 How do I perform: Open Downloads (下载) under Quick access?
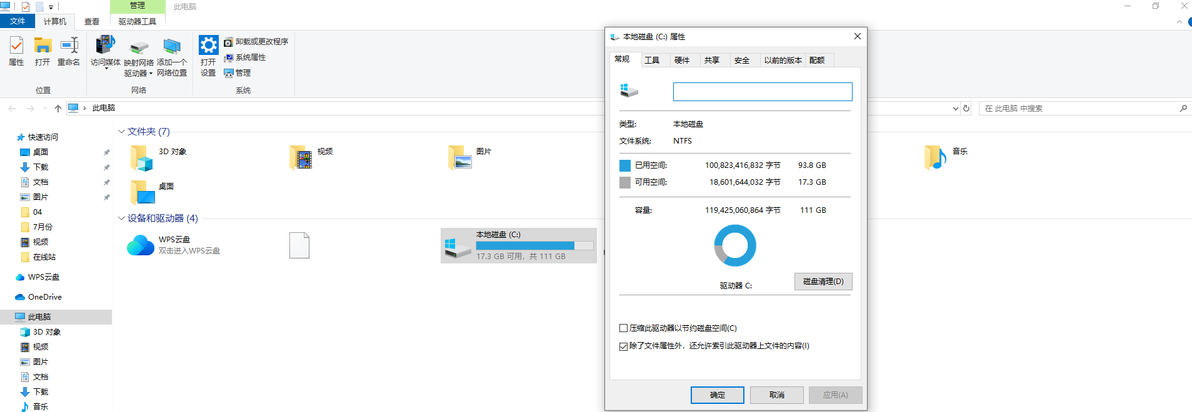[x=41, y=167]
